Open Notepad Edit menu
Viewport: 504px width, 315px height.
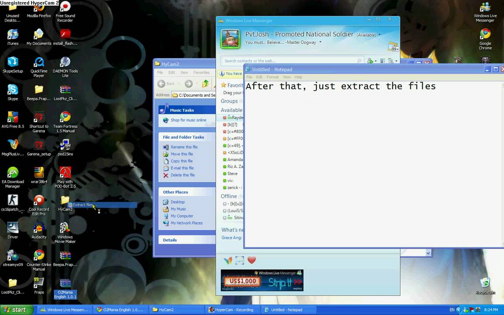click(x=259, y=77)
